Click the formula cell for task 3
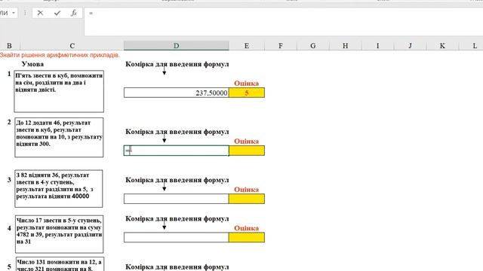This screenshot has width=483, height=271. [176, 199]
